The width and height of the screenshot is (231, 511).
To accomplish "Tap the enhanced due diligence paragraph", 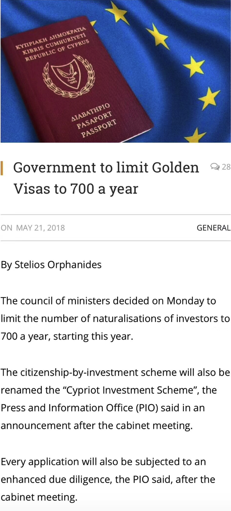I will point(108,480).
